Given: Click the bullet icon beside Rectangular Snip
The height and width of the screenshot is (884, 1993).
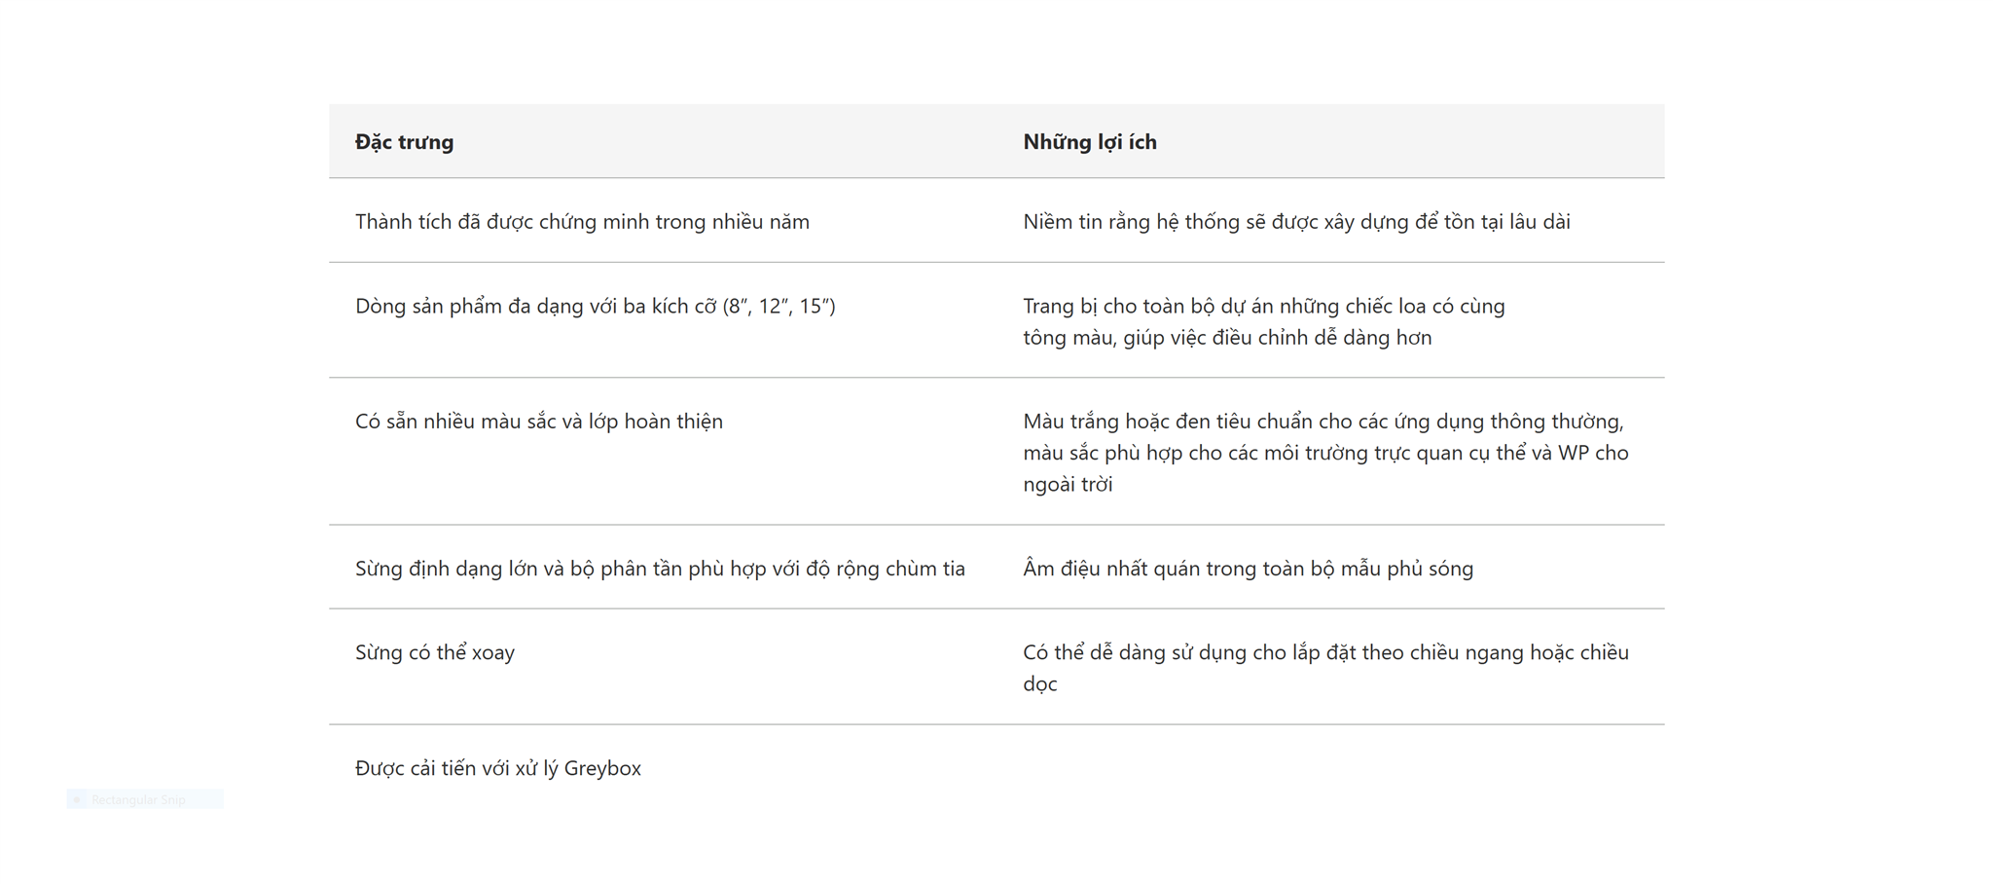Looking at the screenshot, I should [x=77, y=799].
